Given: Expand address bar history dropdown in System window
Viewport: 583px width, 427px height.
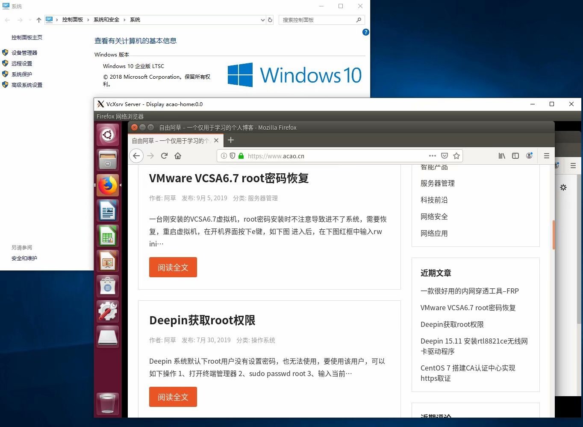Looking at the screenshot, I should pos(262,20).
